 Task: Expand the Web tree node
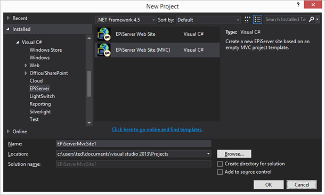pyautogui.click(x=26, y=66)
